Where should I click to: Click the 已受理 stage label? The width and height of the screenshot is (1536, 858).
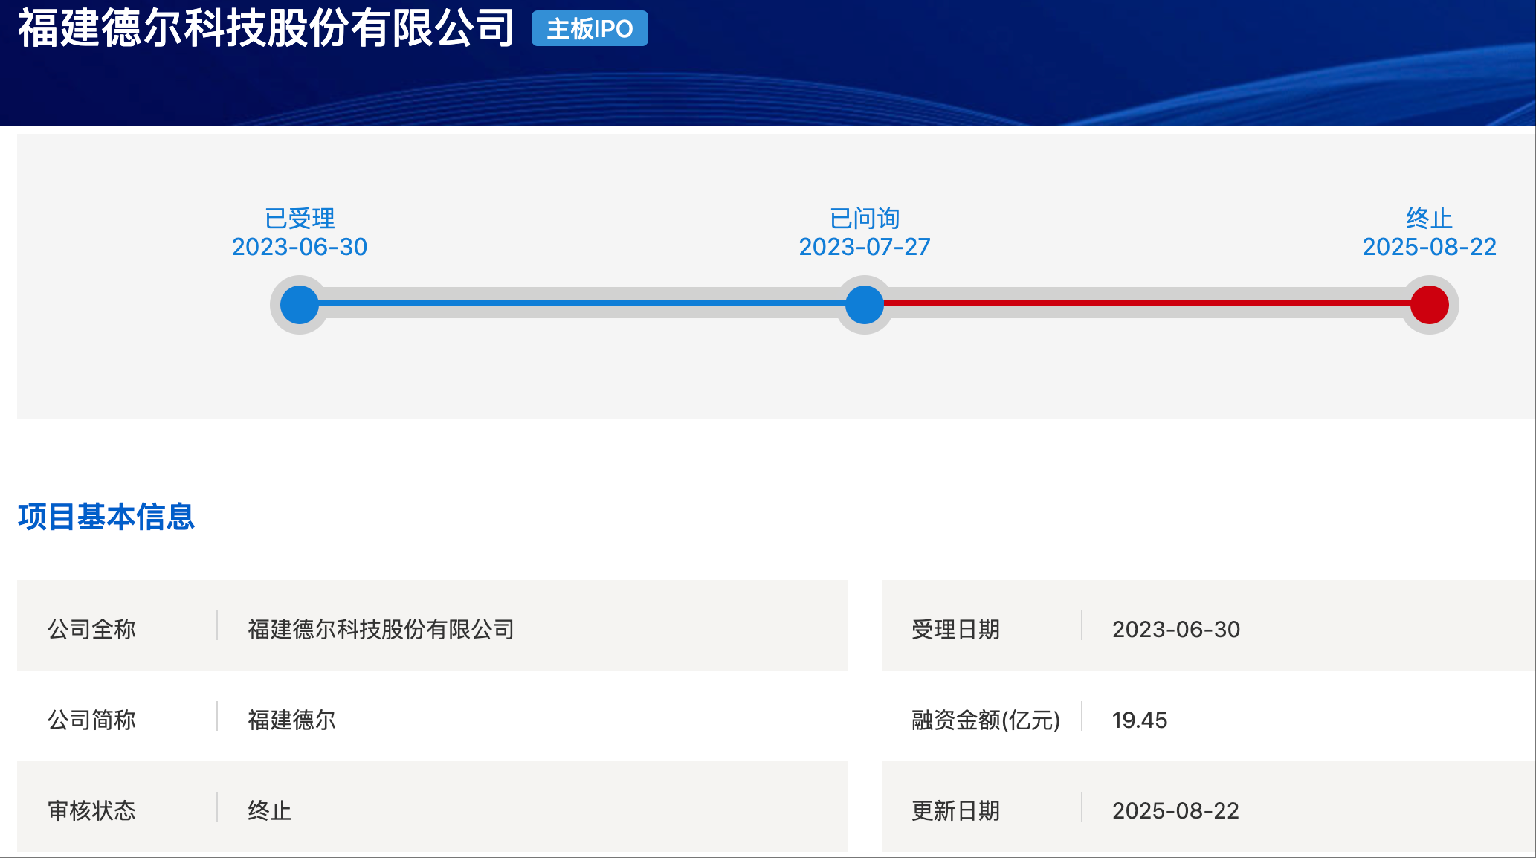[x=300, y=219]
